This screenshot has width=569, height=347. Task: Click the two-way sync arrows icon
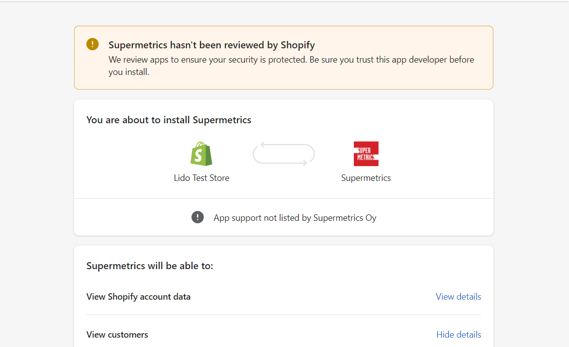point(284,154)
